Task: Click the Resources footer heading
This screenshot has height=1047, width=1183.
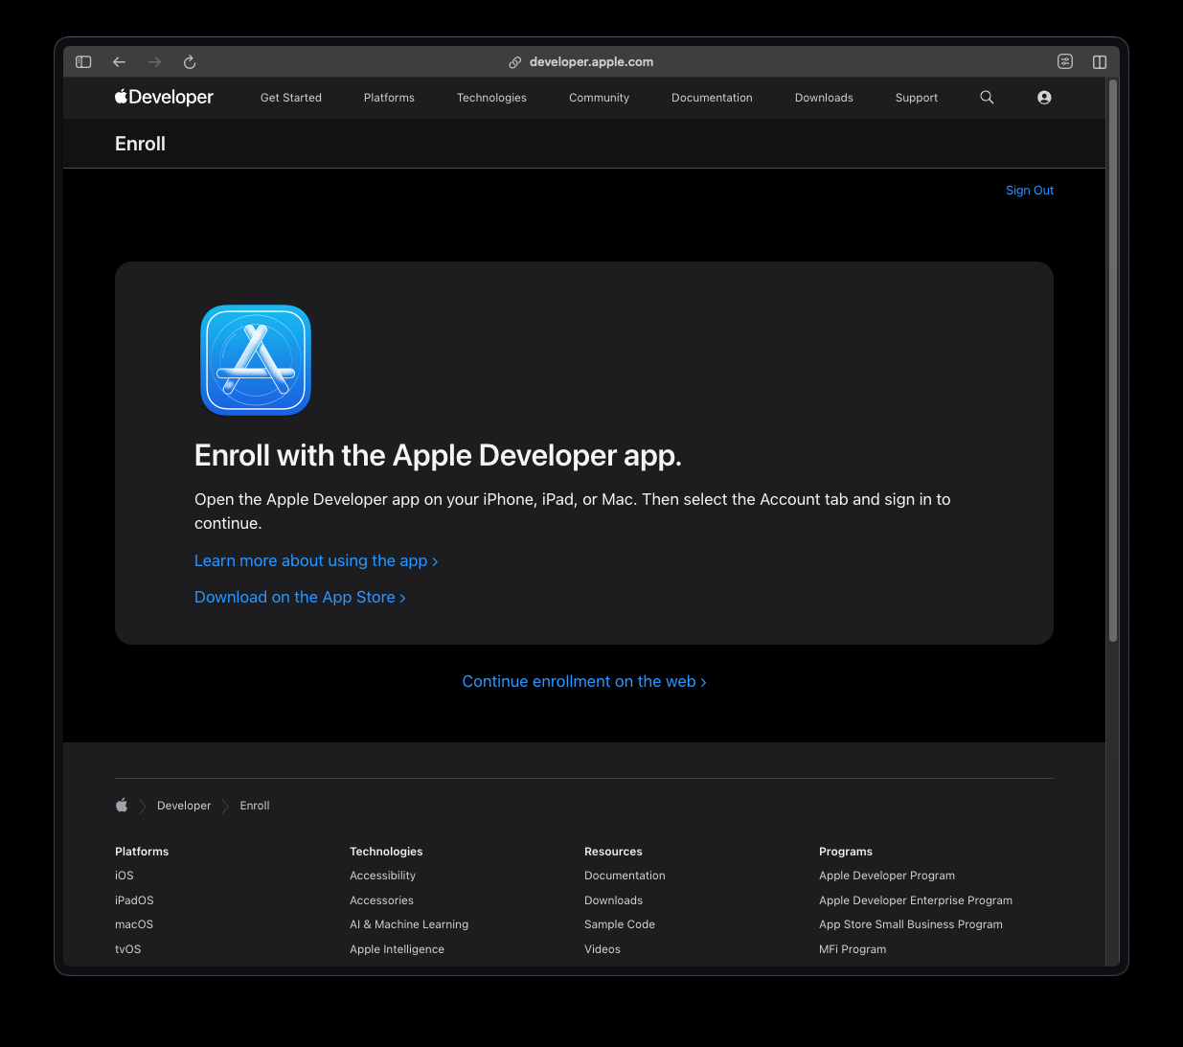Action: click(x=613, y=852)
